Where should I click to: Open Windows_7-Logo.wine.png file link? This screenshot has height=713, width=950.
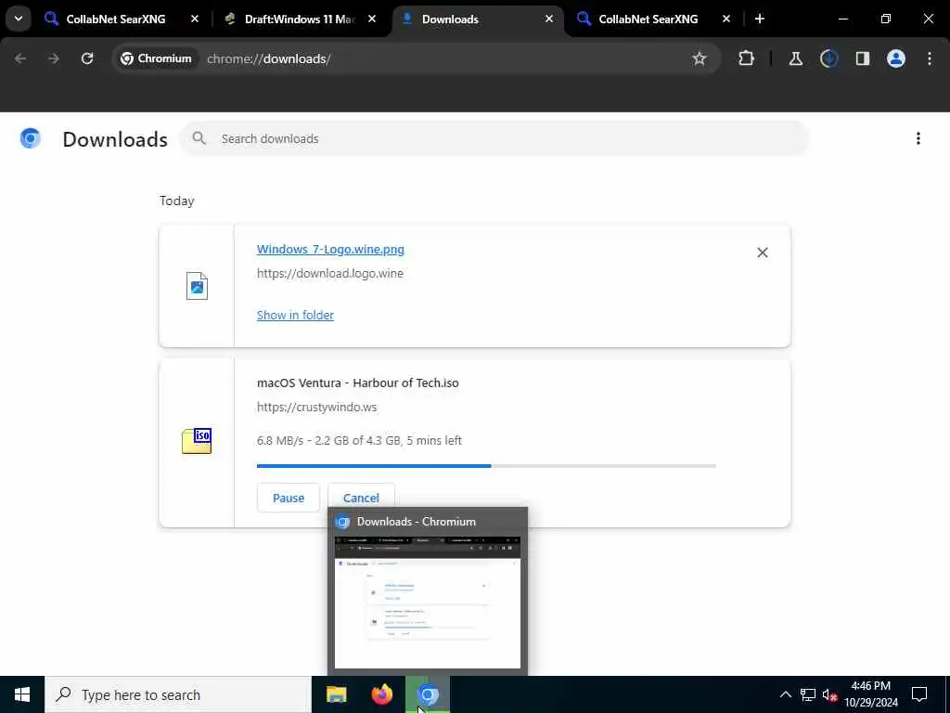[x=330, y=249]
